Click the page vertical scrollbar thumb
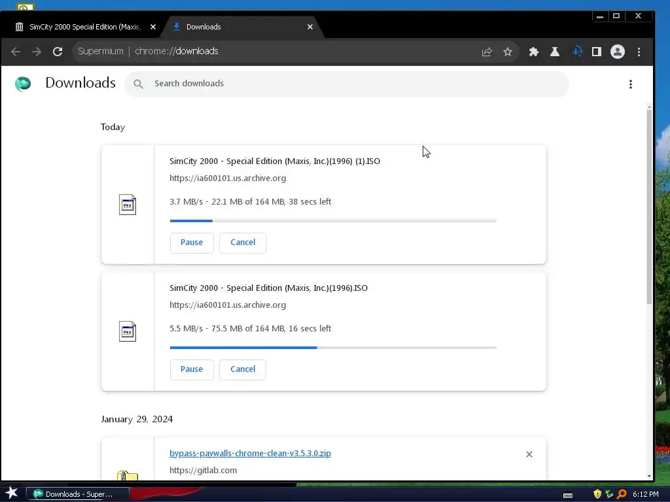The height and width of the screenshot is (502, 670). 649,207
